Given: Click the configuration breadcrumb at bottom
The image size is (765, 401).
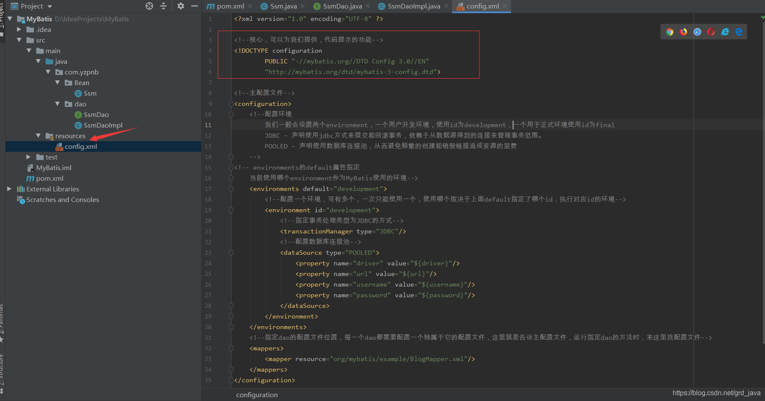Looking at the screenshot, I should [x=257, y=395].
